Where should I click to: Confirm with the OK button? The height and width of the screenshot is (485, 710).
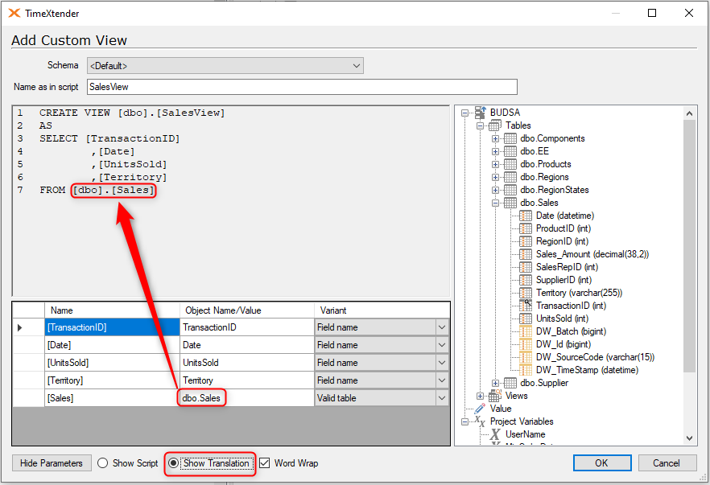point(602,462)
